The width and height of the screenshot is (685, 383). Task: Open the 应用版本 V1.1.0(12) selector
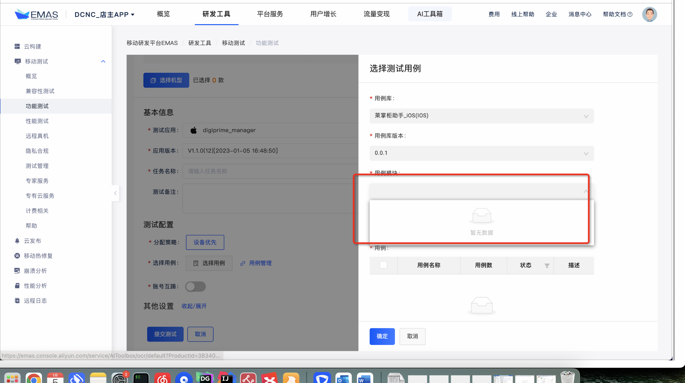point(270,151)
